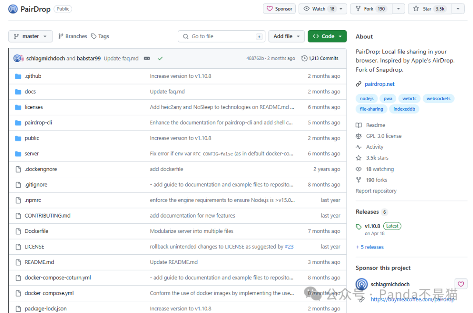Open schlagmichdoch sponsor profile link

(390, 285)
